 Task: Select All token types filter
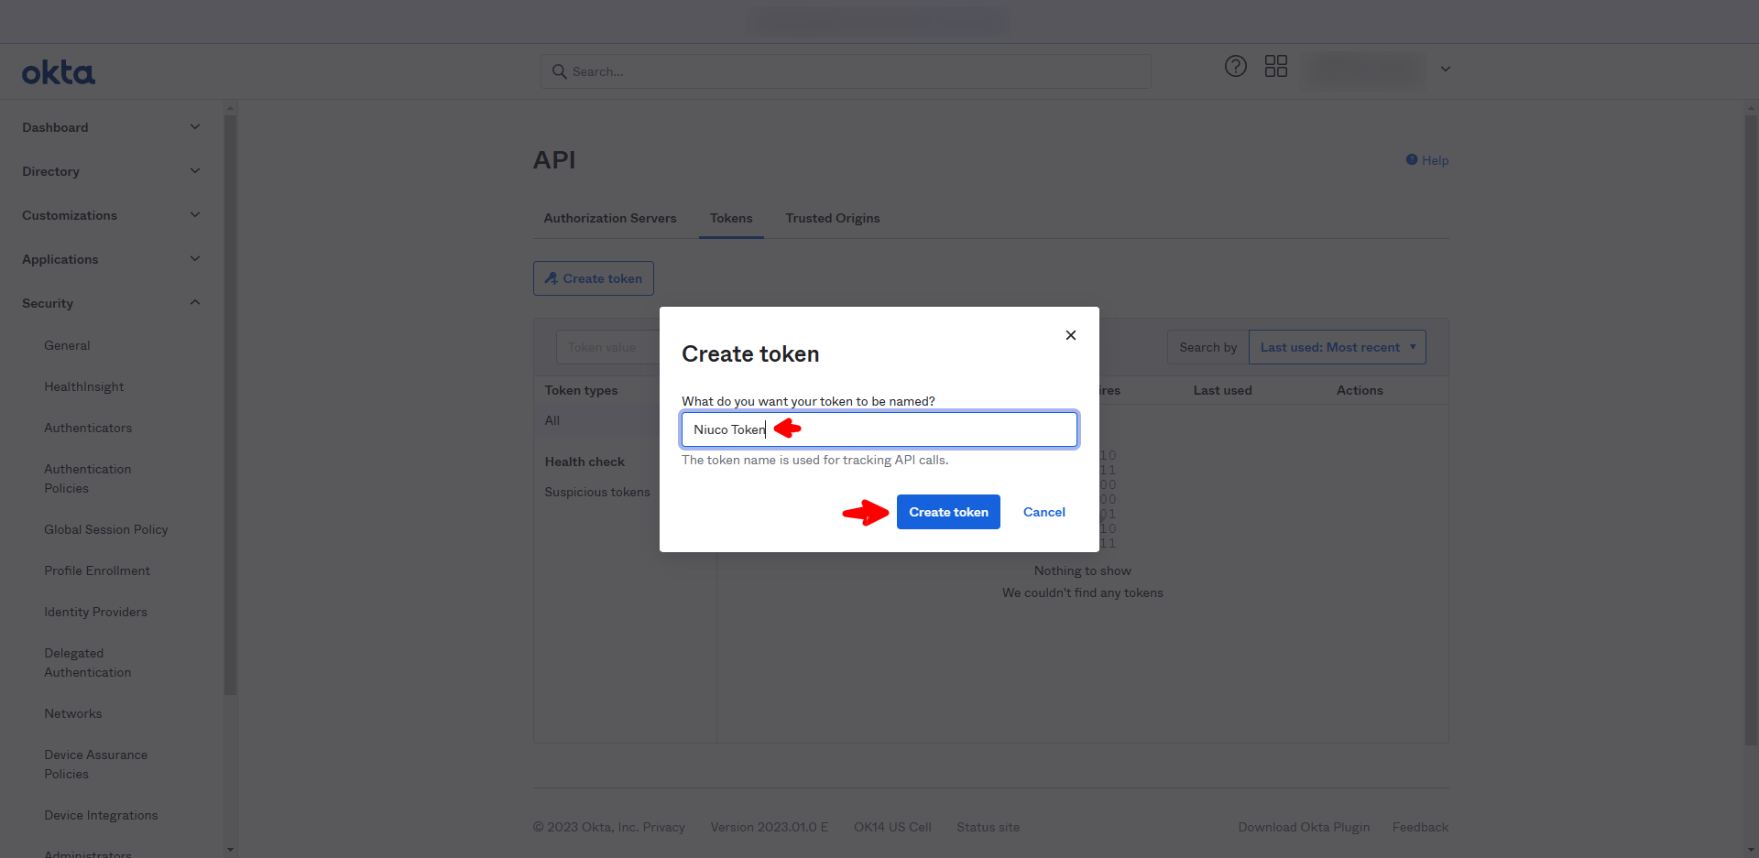pos(552,420)
